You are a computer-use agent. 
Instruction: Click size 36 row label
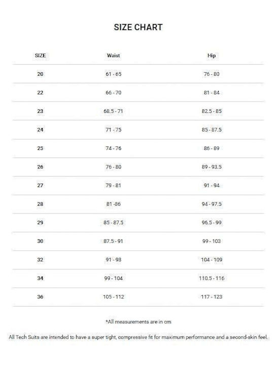coord(40,297)
